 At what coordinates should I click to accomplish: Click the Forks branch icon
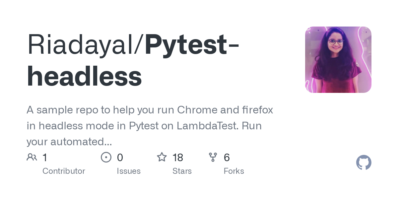click(213, 157)
